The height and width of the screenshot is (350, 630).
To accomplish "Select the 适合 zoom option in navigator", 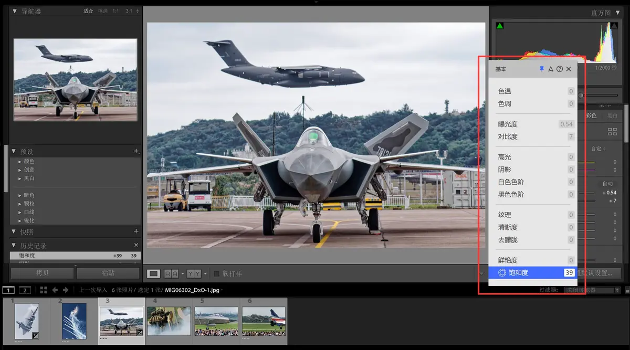I will tap(88, 11).
